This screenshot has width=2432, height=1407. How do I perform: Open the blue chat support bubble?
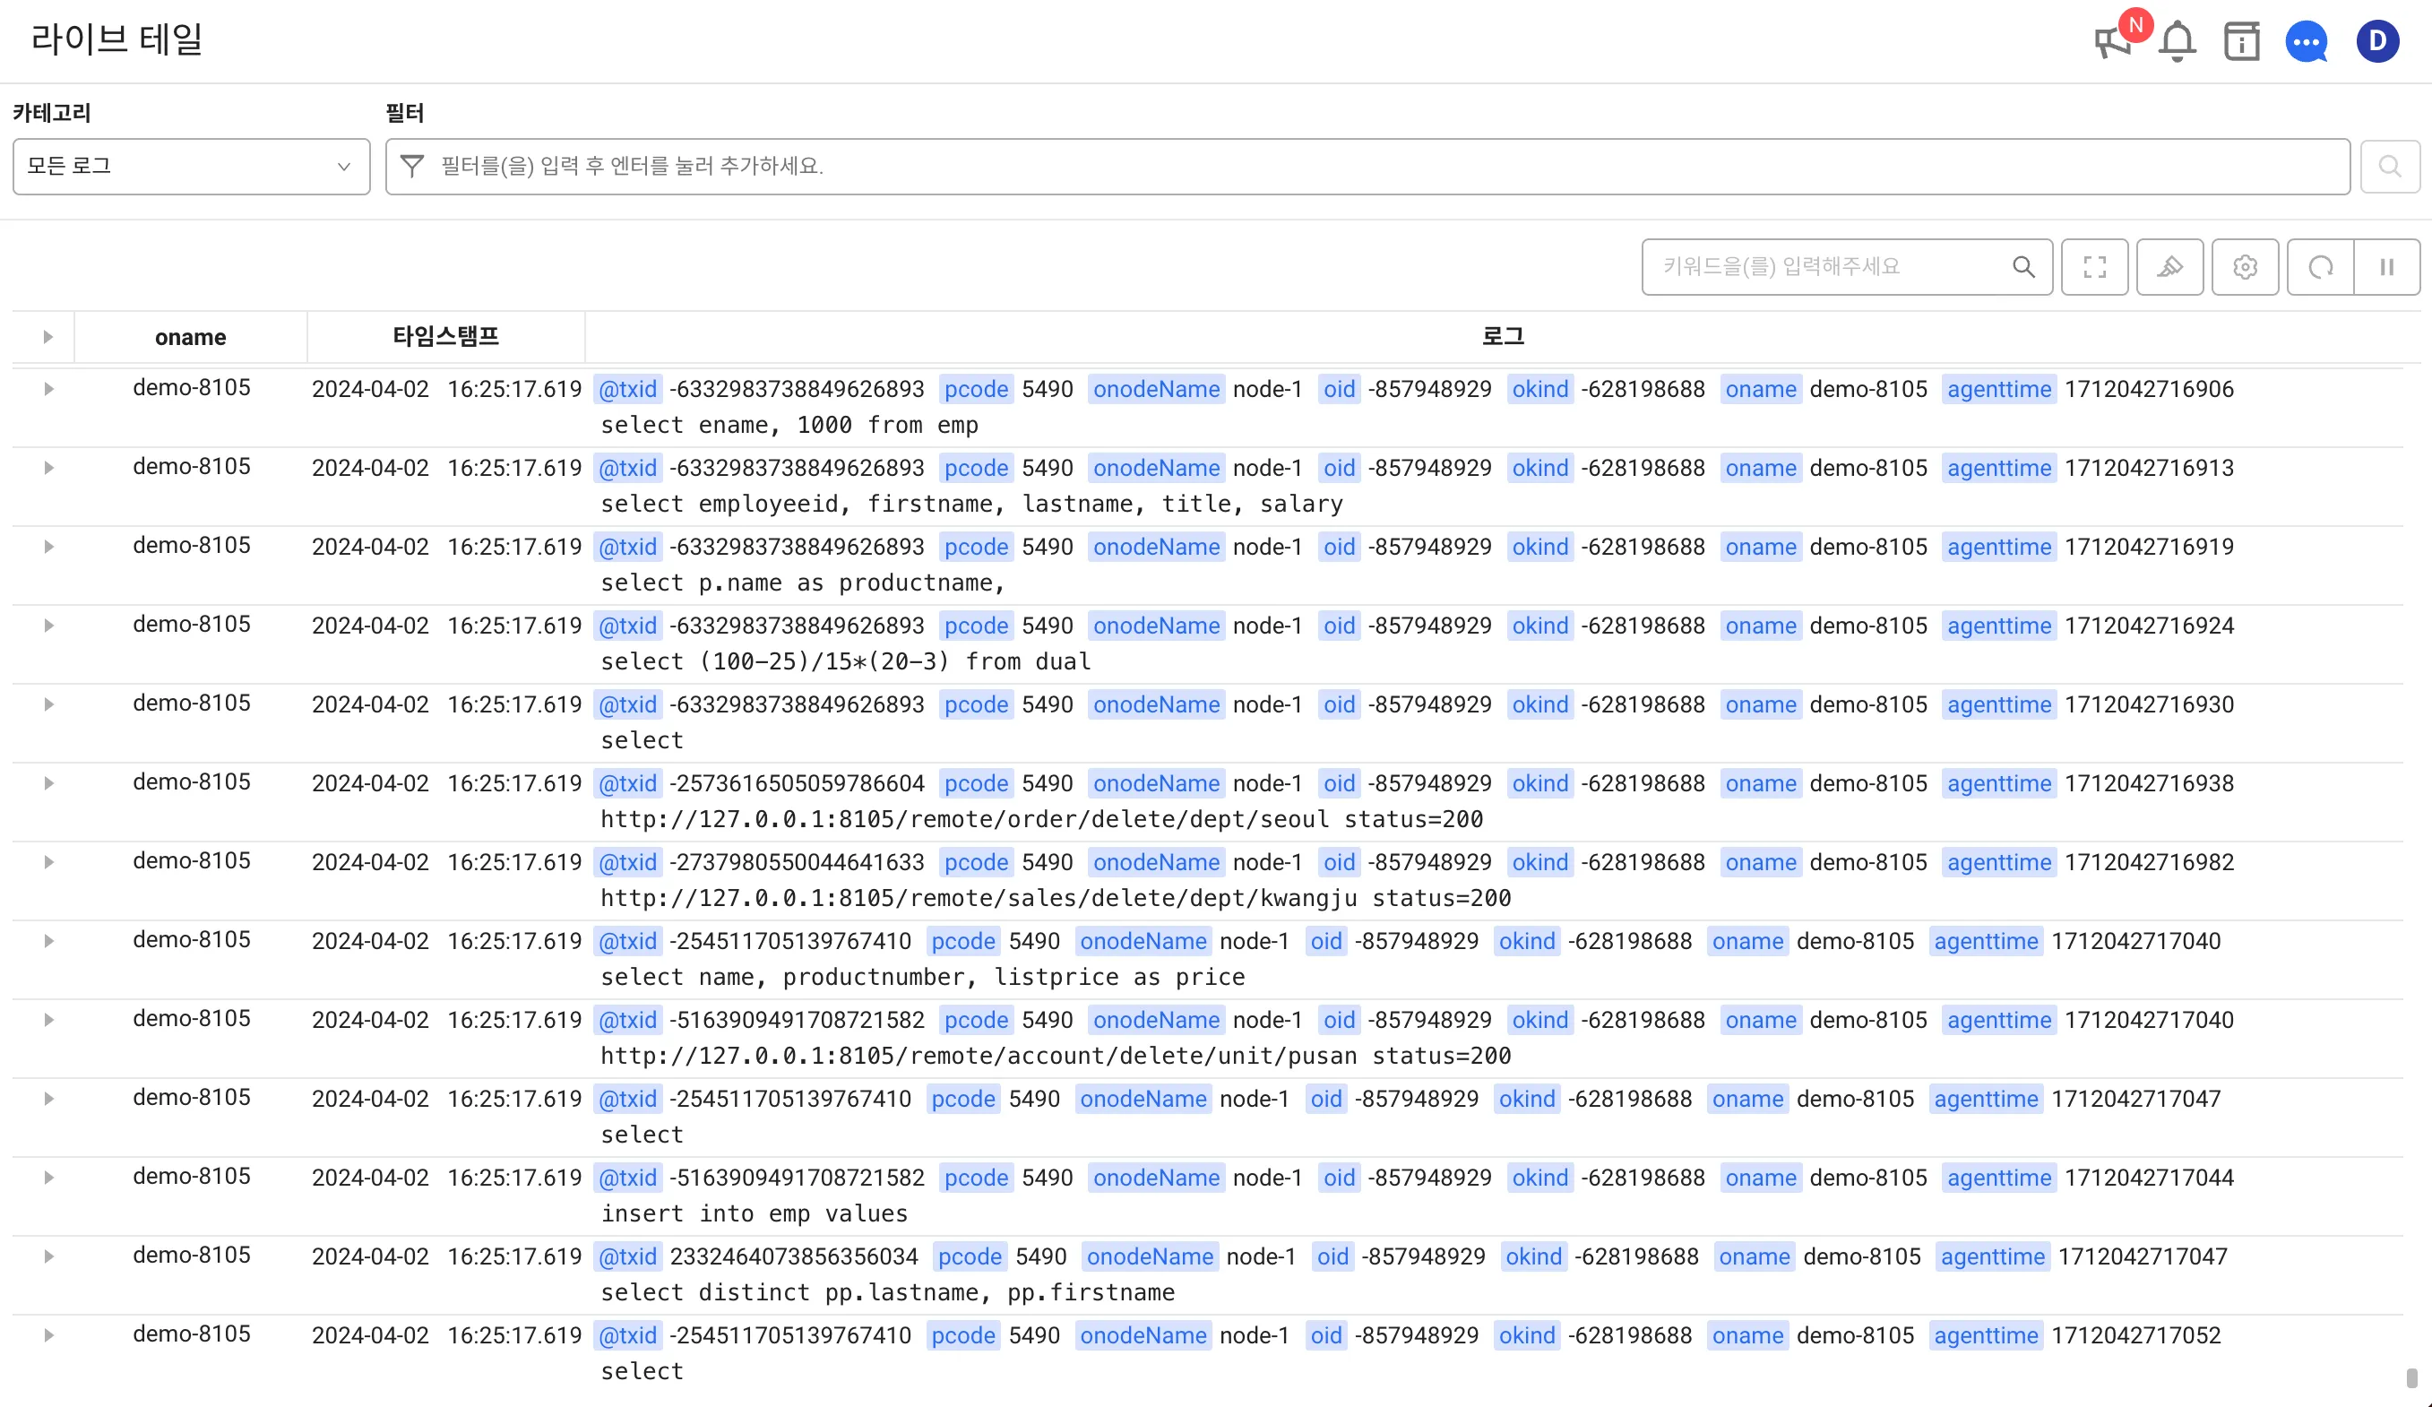tap(2307, 41)
